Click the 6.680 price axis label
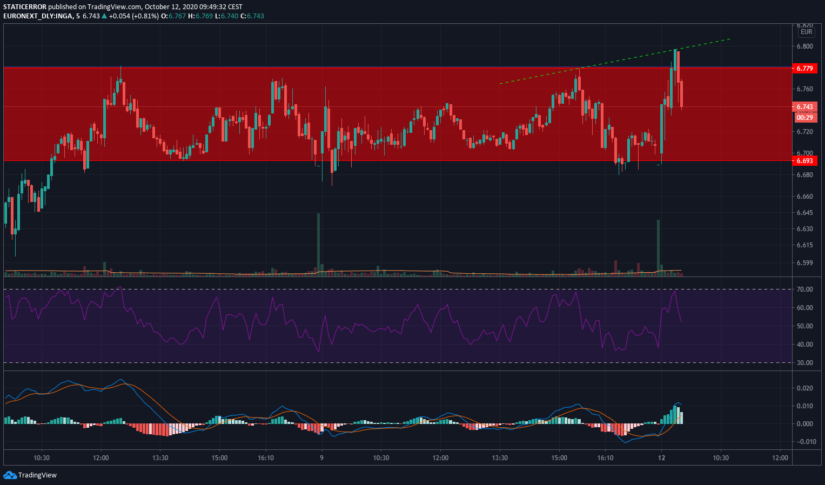This screenshot has height=485, width=825. coord(804,175)
